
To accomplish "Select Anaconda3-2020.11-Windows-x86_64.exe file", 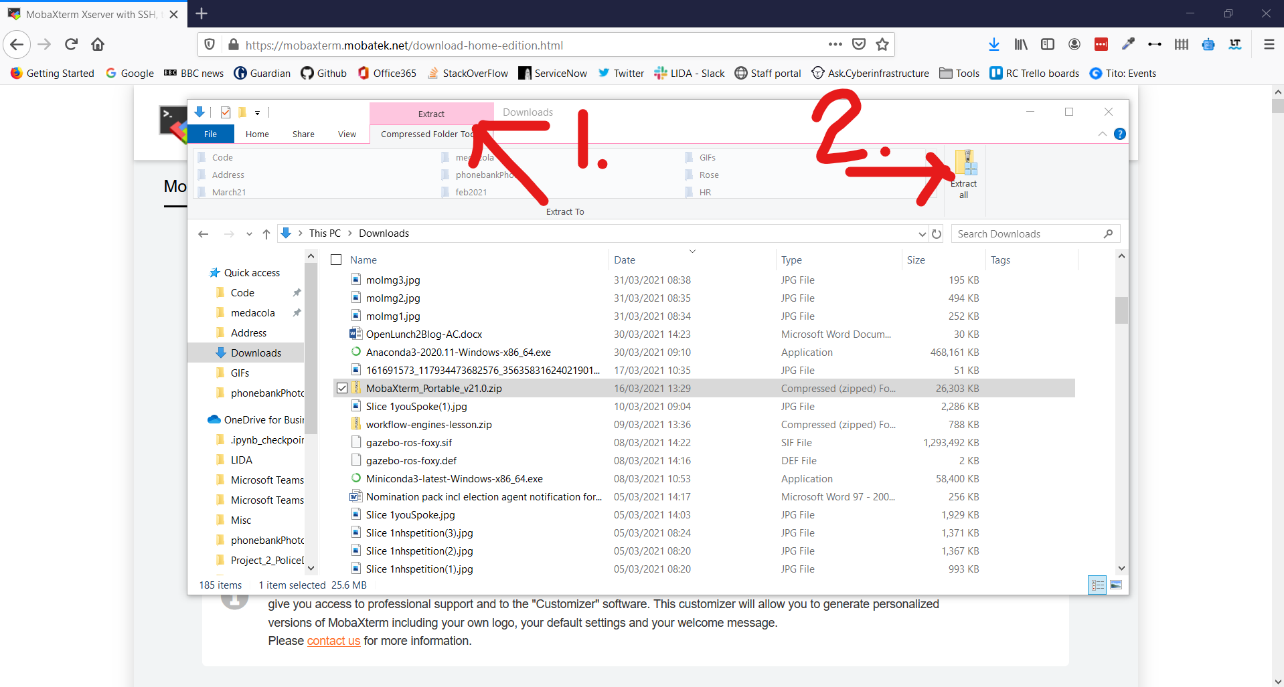I will 459,353.
